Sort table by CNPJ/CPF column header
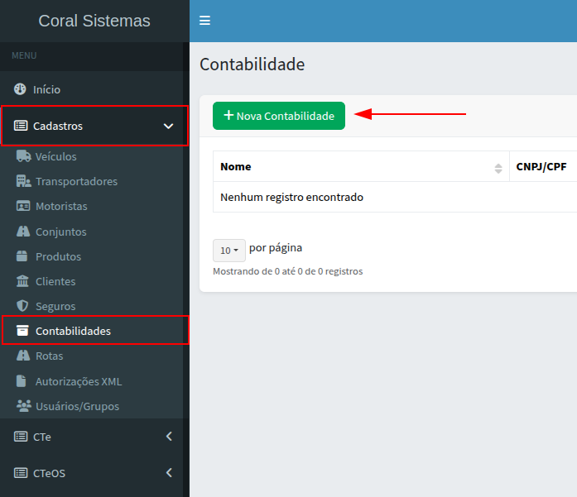The image size is (577, 497). click(543, 167)
